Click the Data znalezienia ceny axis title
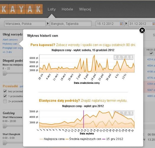 (87, 83)
